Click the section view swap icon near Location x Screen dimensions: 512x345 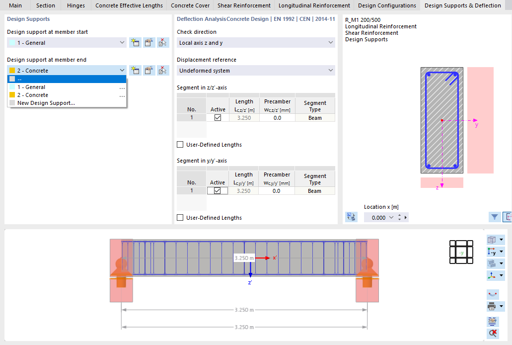pyautogui.click(x=351, y=217)
